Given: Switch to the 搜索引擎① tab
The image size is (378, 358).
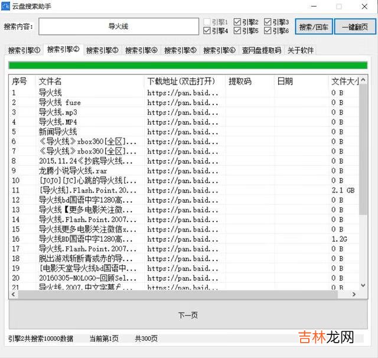Looking at the screenshot, I should tap(24, 50).
